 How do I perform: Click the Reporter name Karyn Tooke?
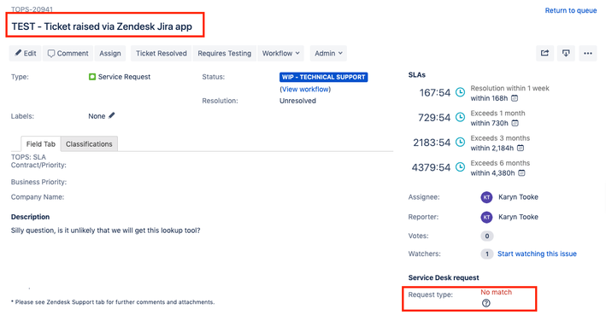tap(518, 217)
